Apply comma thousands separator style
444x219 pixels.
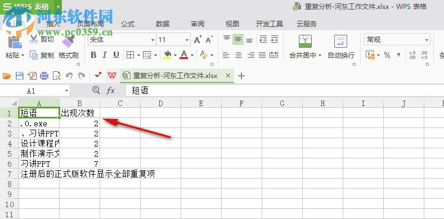coord(398,55)
